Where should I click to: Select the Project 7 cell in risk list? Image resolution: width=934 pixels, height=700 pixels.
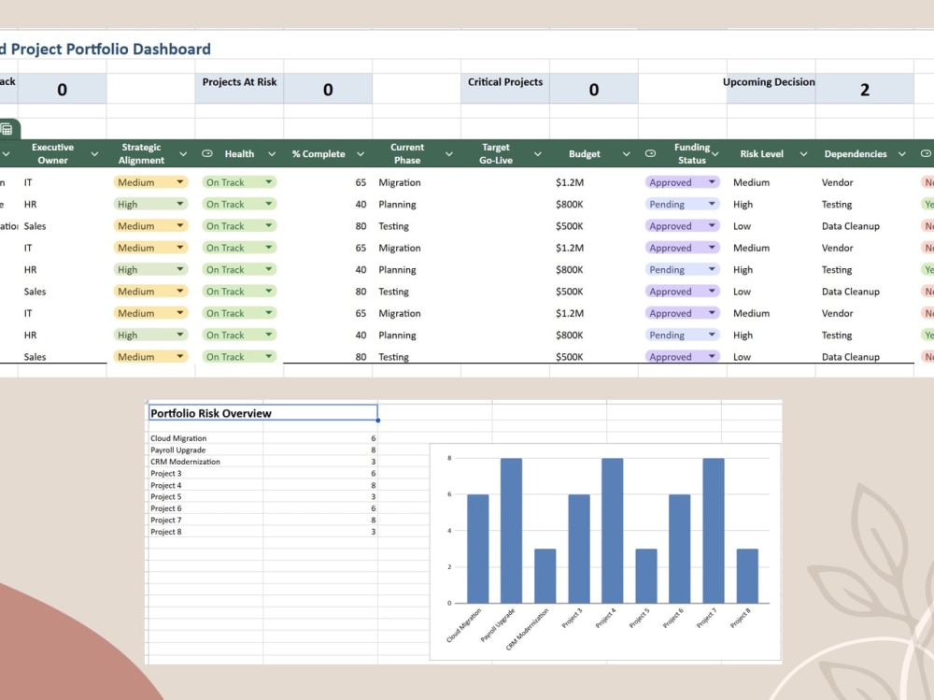(205, 520)
